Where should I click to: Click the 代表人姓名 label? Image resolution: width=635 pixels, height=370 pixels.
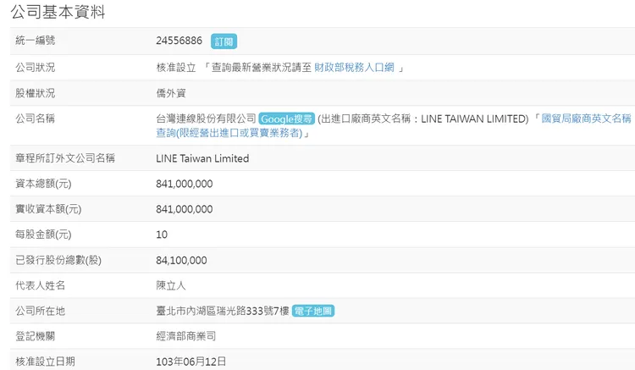click(x=40, y=285)
